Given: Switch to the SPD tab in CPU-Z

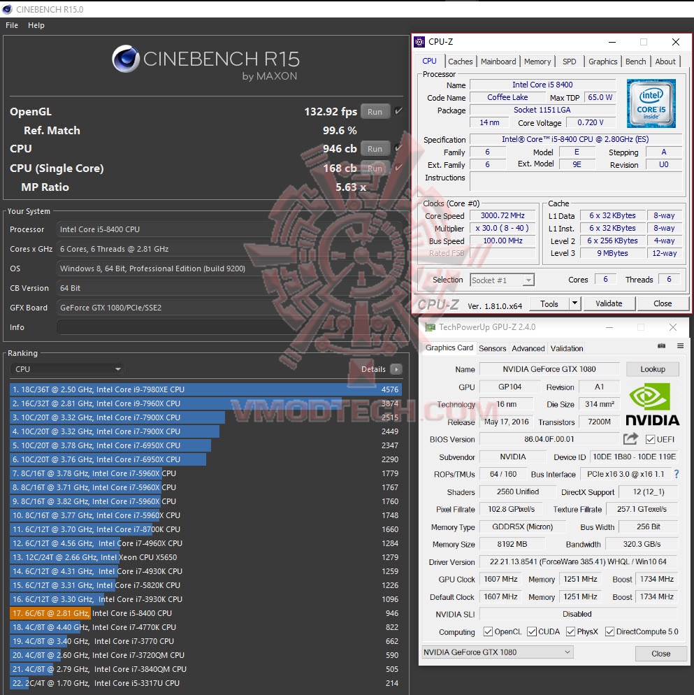Looking at the screenshot, I should (570, 62).
